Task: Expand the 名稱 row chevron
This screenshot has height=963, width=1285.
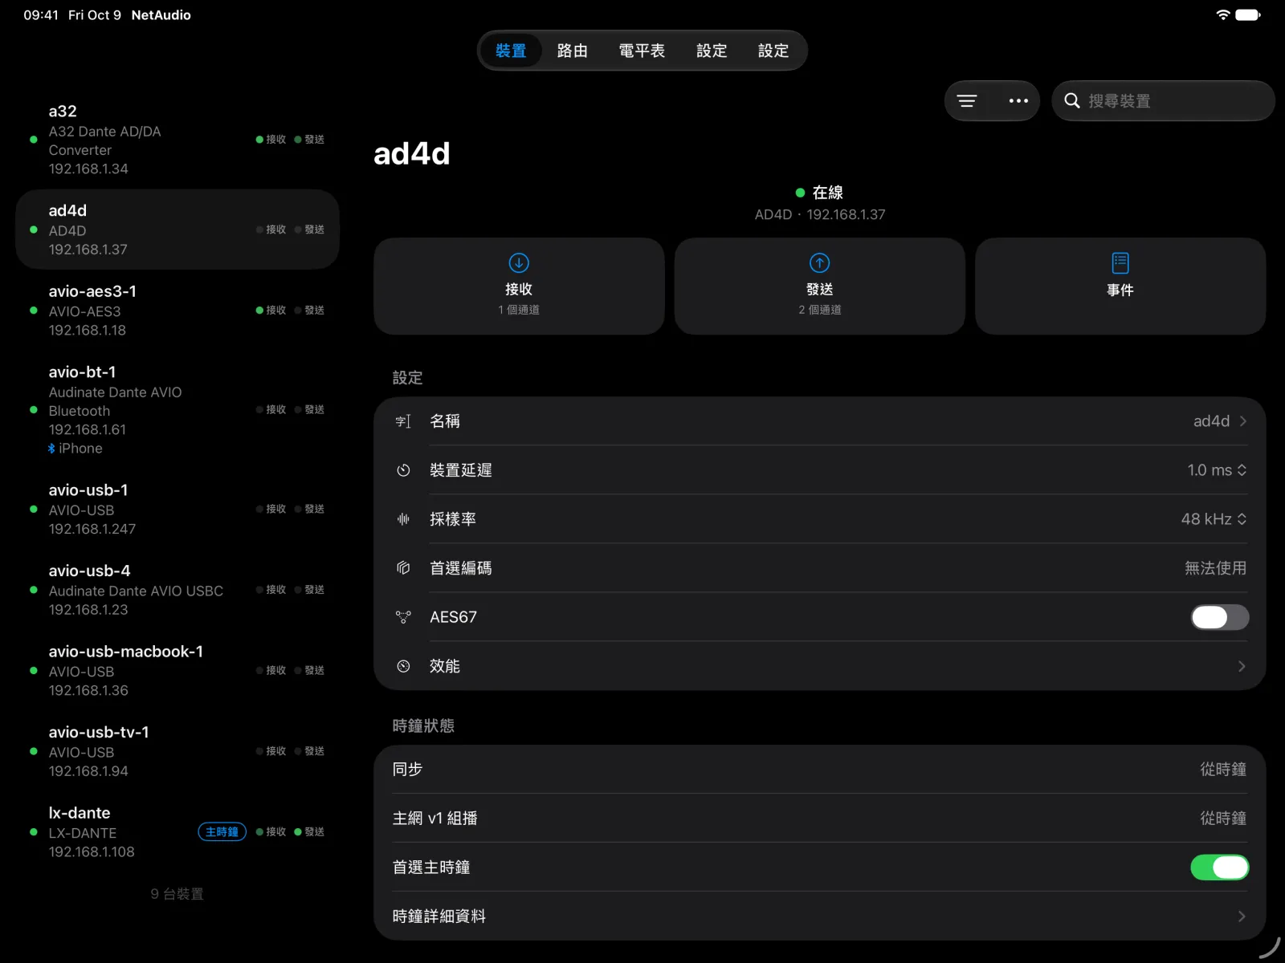Action: (x=1242, y=421)
